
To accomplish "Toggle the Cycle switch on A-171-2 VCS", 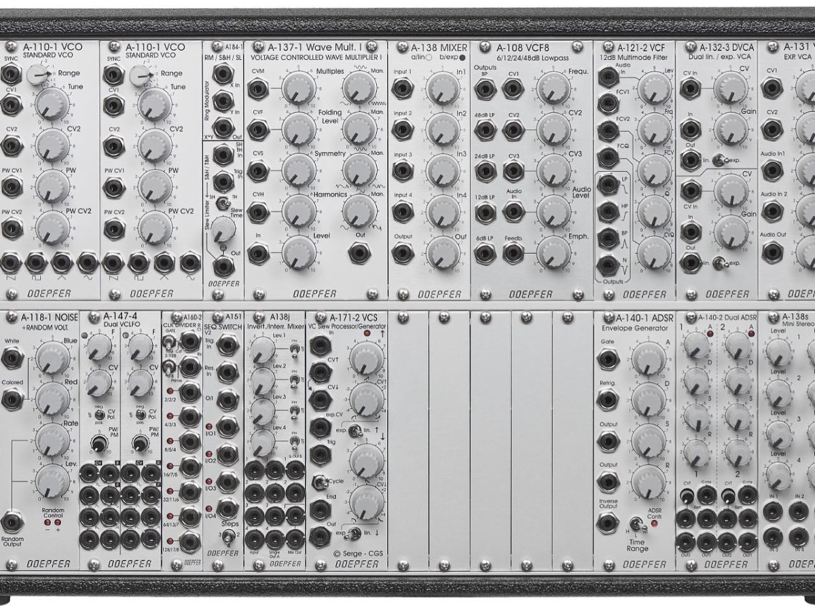I will tap(319, 483).
